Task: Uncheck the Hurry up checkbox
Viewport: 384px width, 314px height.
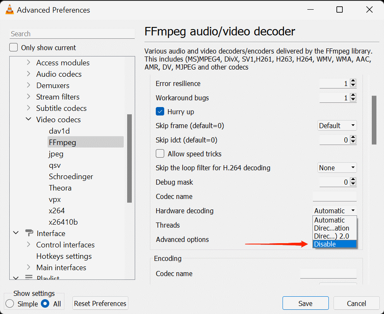Action: 160,112
